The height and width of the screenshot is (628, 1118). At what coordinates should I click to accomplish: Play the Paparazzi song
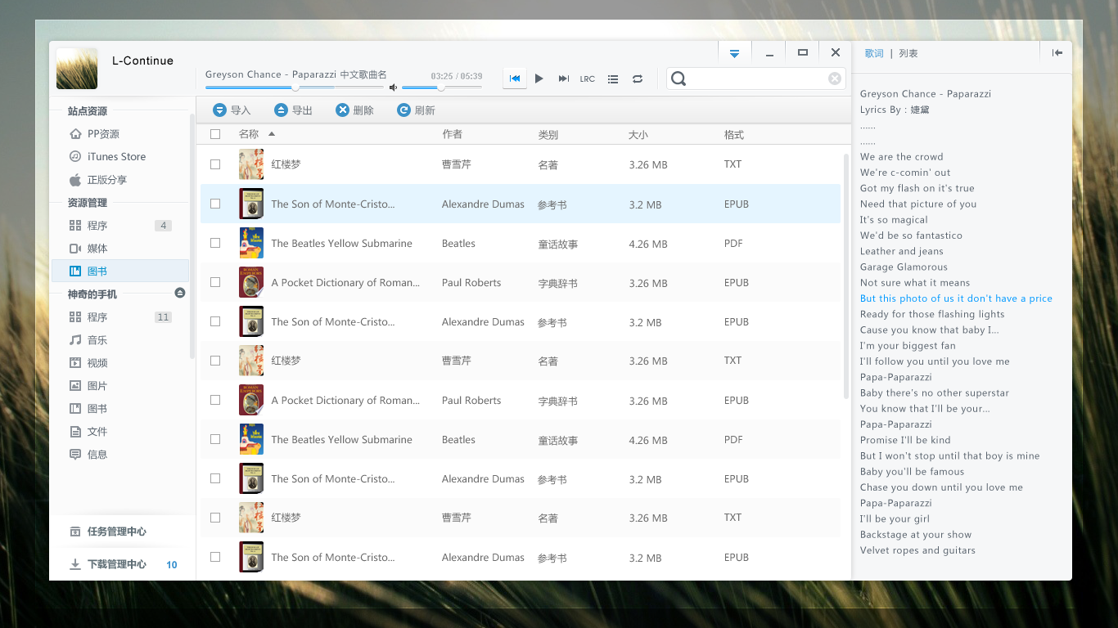point(539,78)
